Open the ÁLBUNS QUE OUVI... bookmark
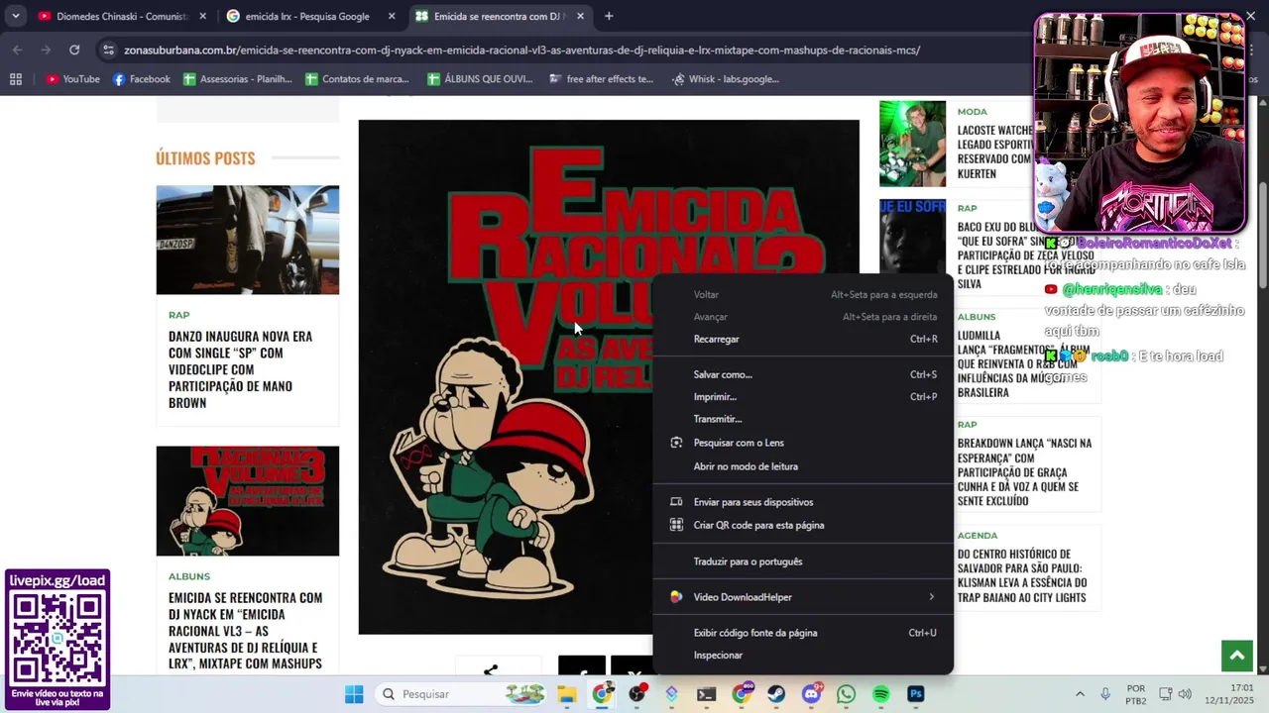The height and width of the screenshot is (713, 1269). coord(480,79)
